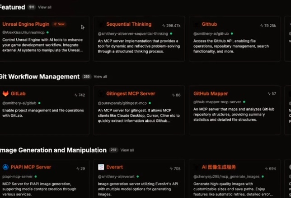Click the Image Generation and Manipulation heading
The width and height of the screenshot is (291, 198).
point(53,150)
